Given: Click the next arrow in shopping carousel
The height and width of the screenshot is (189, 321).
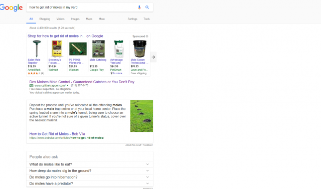Looking at the screenshot, I should (153, 57).
